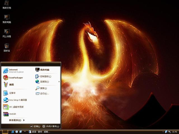Click the Start button on the taskbar
The width and height of the screenshot is (179, 134).
(x=4, y=131)
